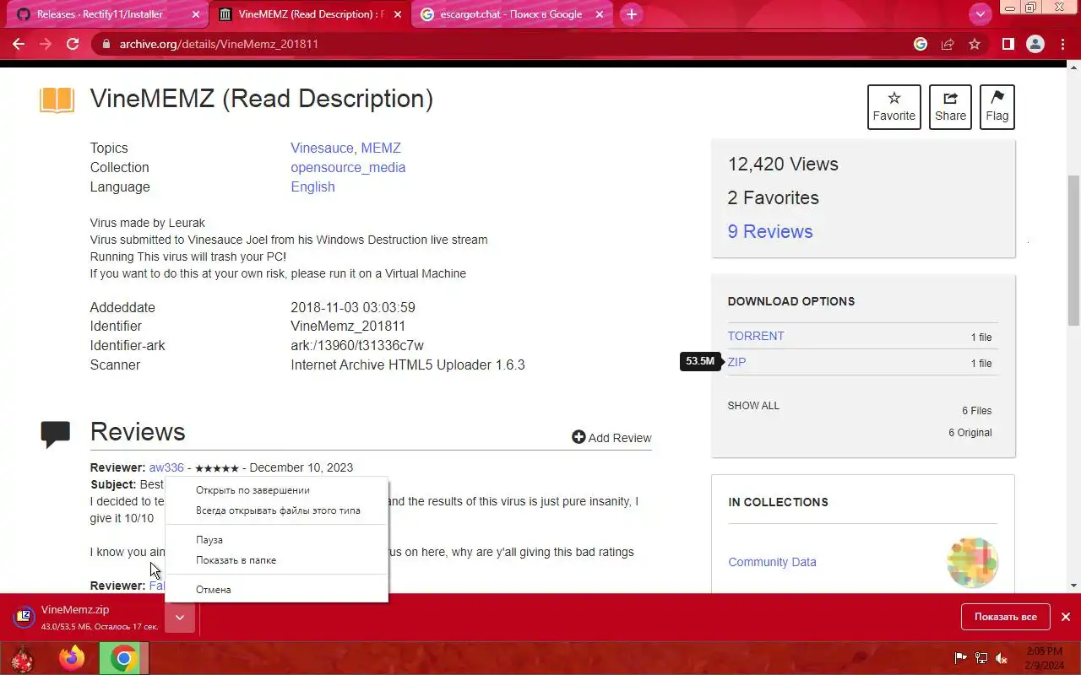Click the scrollbar down arrow

coord(1073,586)
